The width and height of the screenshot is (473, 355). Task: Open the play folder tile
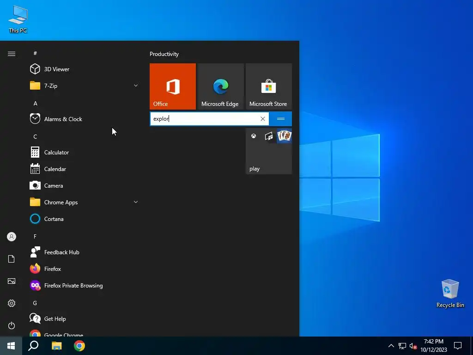tap(269, 151)
